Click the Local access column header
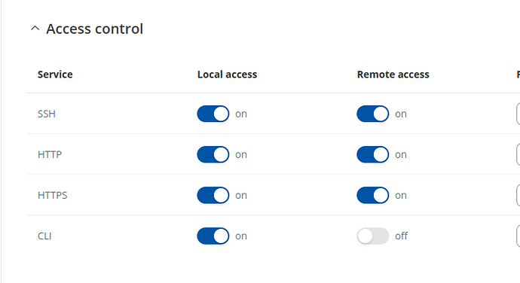 point(227,75)
